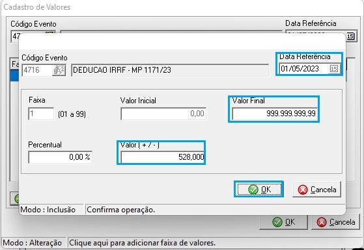The width and height of the screenshot is (364, 250).
Task: Confirm with the dialog's OK button
Action: [x=259, y=190]
